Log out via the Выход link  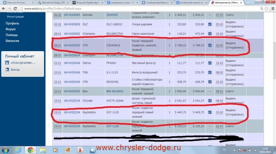click(15, 70)
